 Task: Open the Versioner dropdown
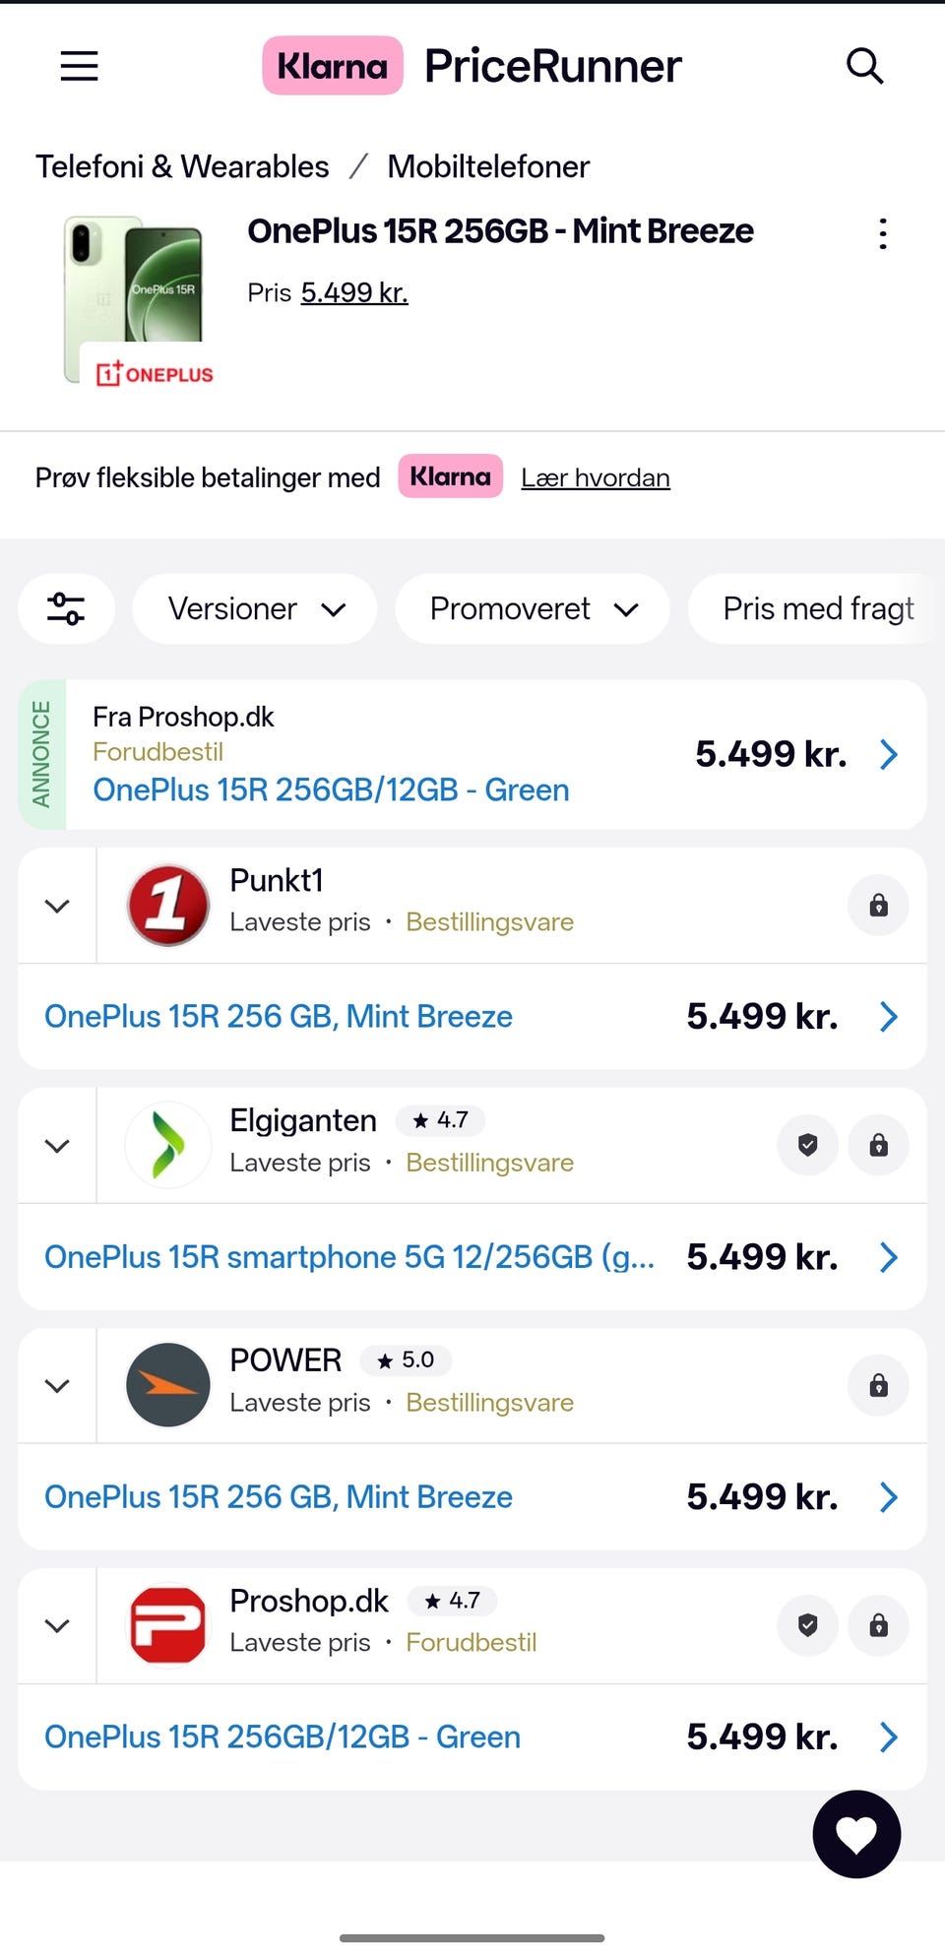(x=255, y=608)
